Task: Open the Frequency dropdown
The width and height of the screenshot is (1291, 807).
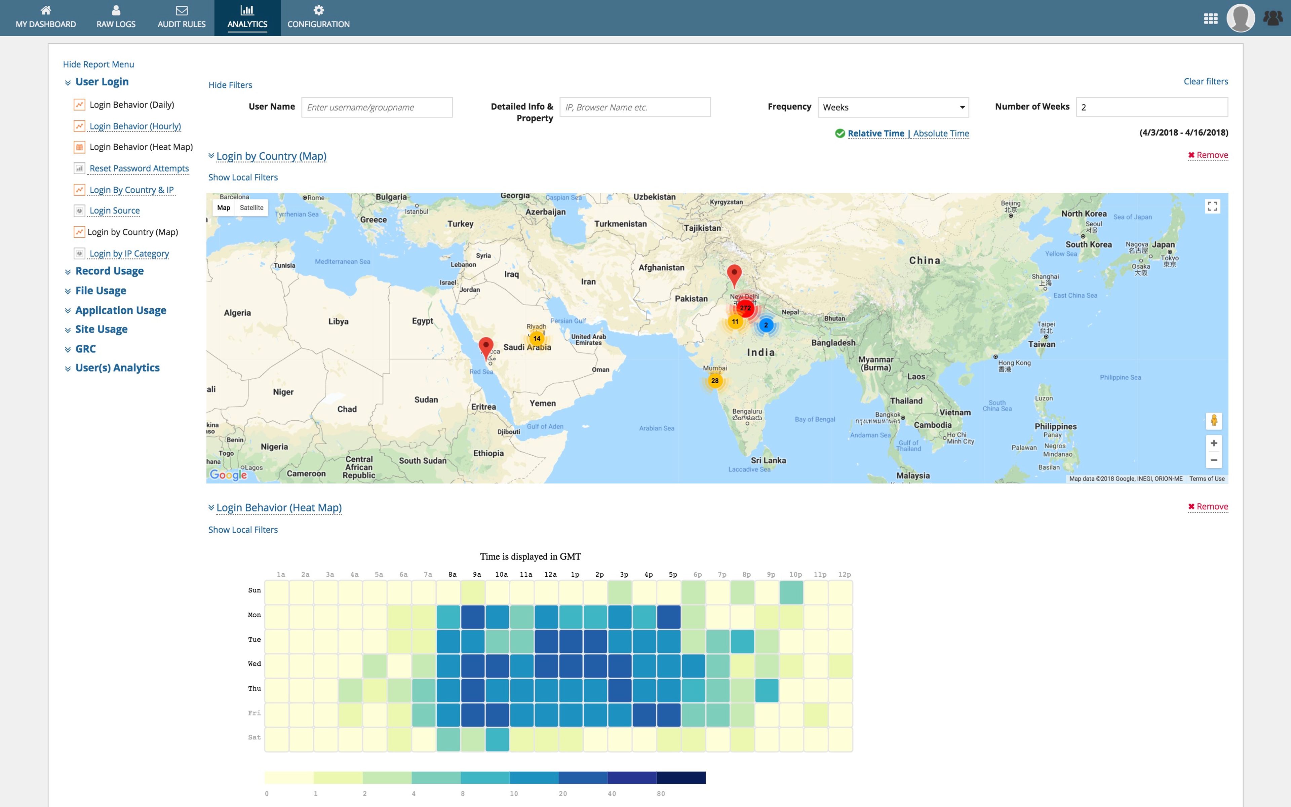Action: tap(893, 107)
